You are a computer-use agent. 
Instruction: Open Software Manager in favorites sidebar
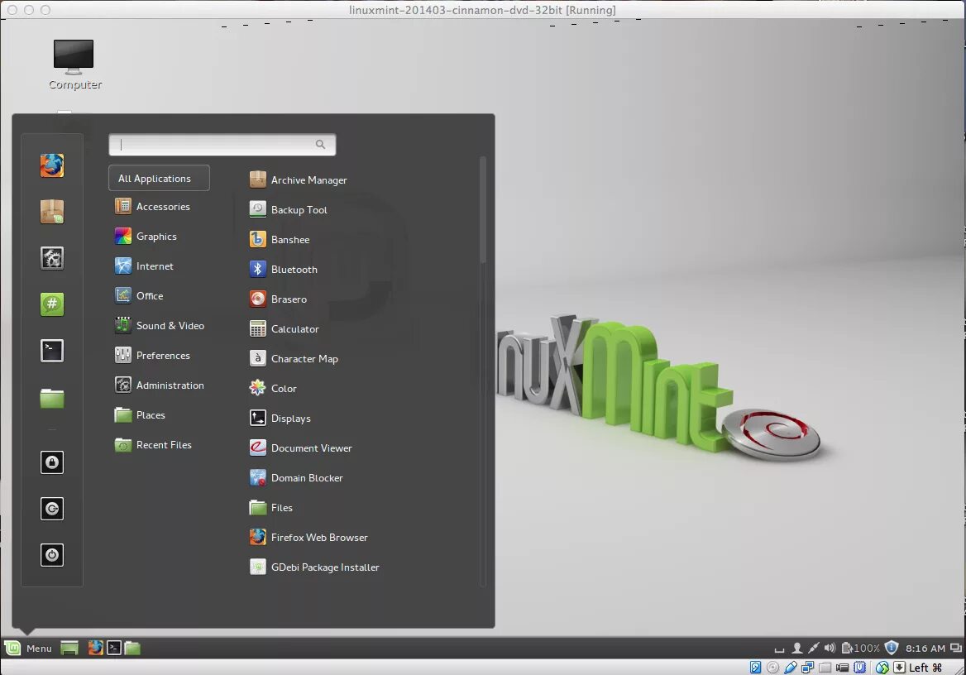click(52, 212)
